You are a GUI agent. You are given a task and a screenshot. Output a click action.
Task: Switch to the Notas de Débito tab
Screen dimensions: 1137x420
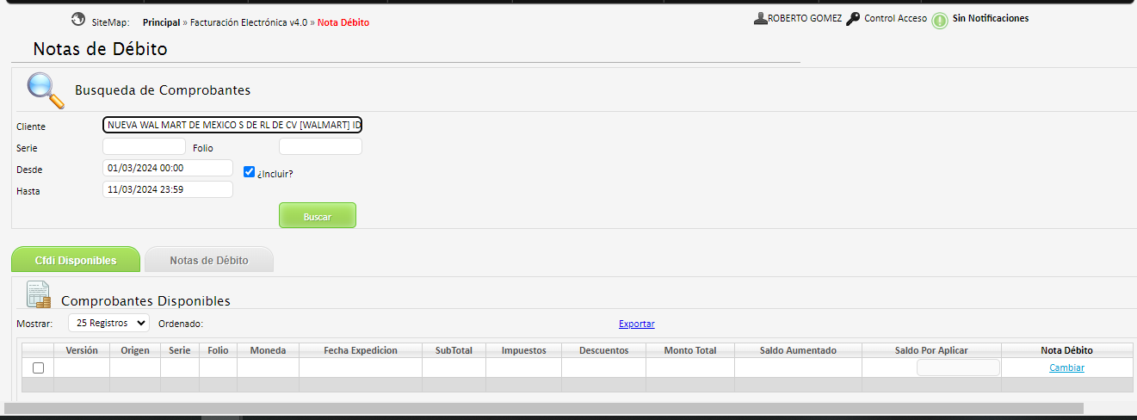point(209,260)
